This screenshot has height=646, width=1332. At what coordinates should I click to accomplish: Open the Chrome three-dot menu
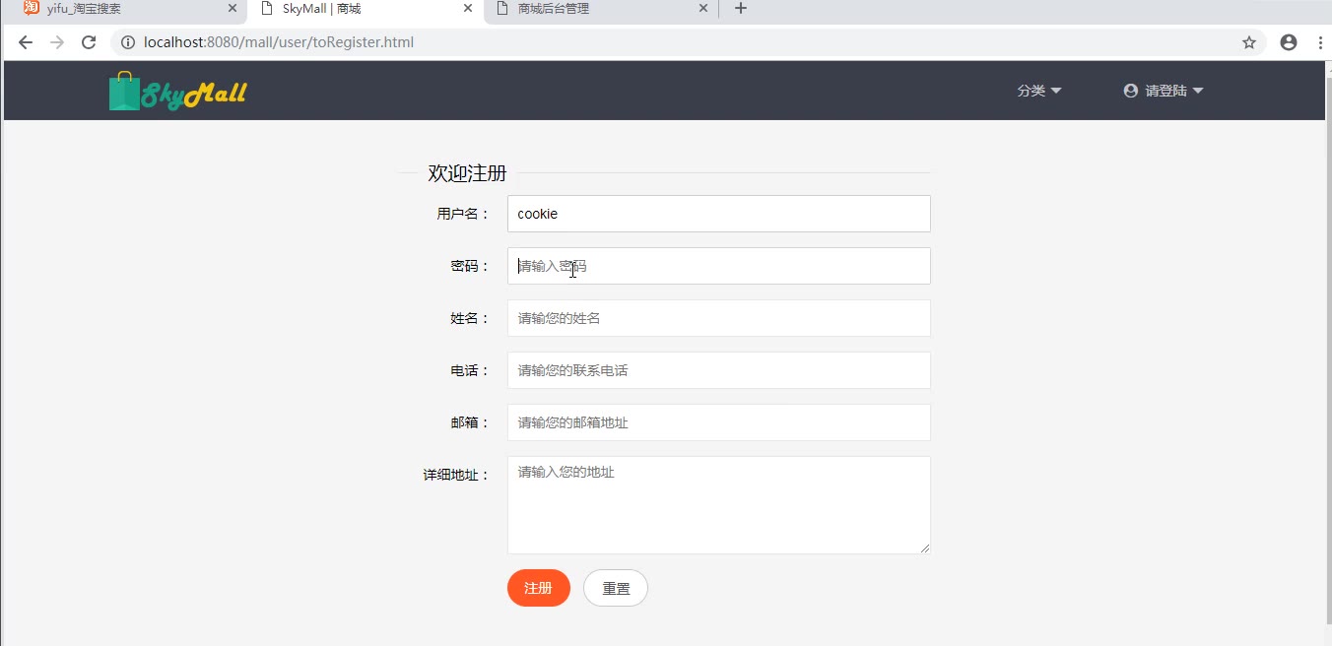pyautogui.click(x=1320, y=42)
